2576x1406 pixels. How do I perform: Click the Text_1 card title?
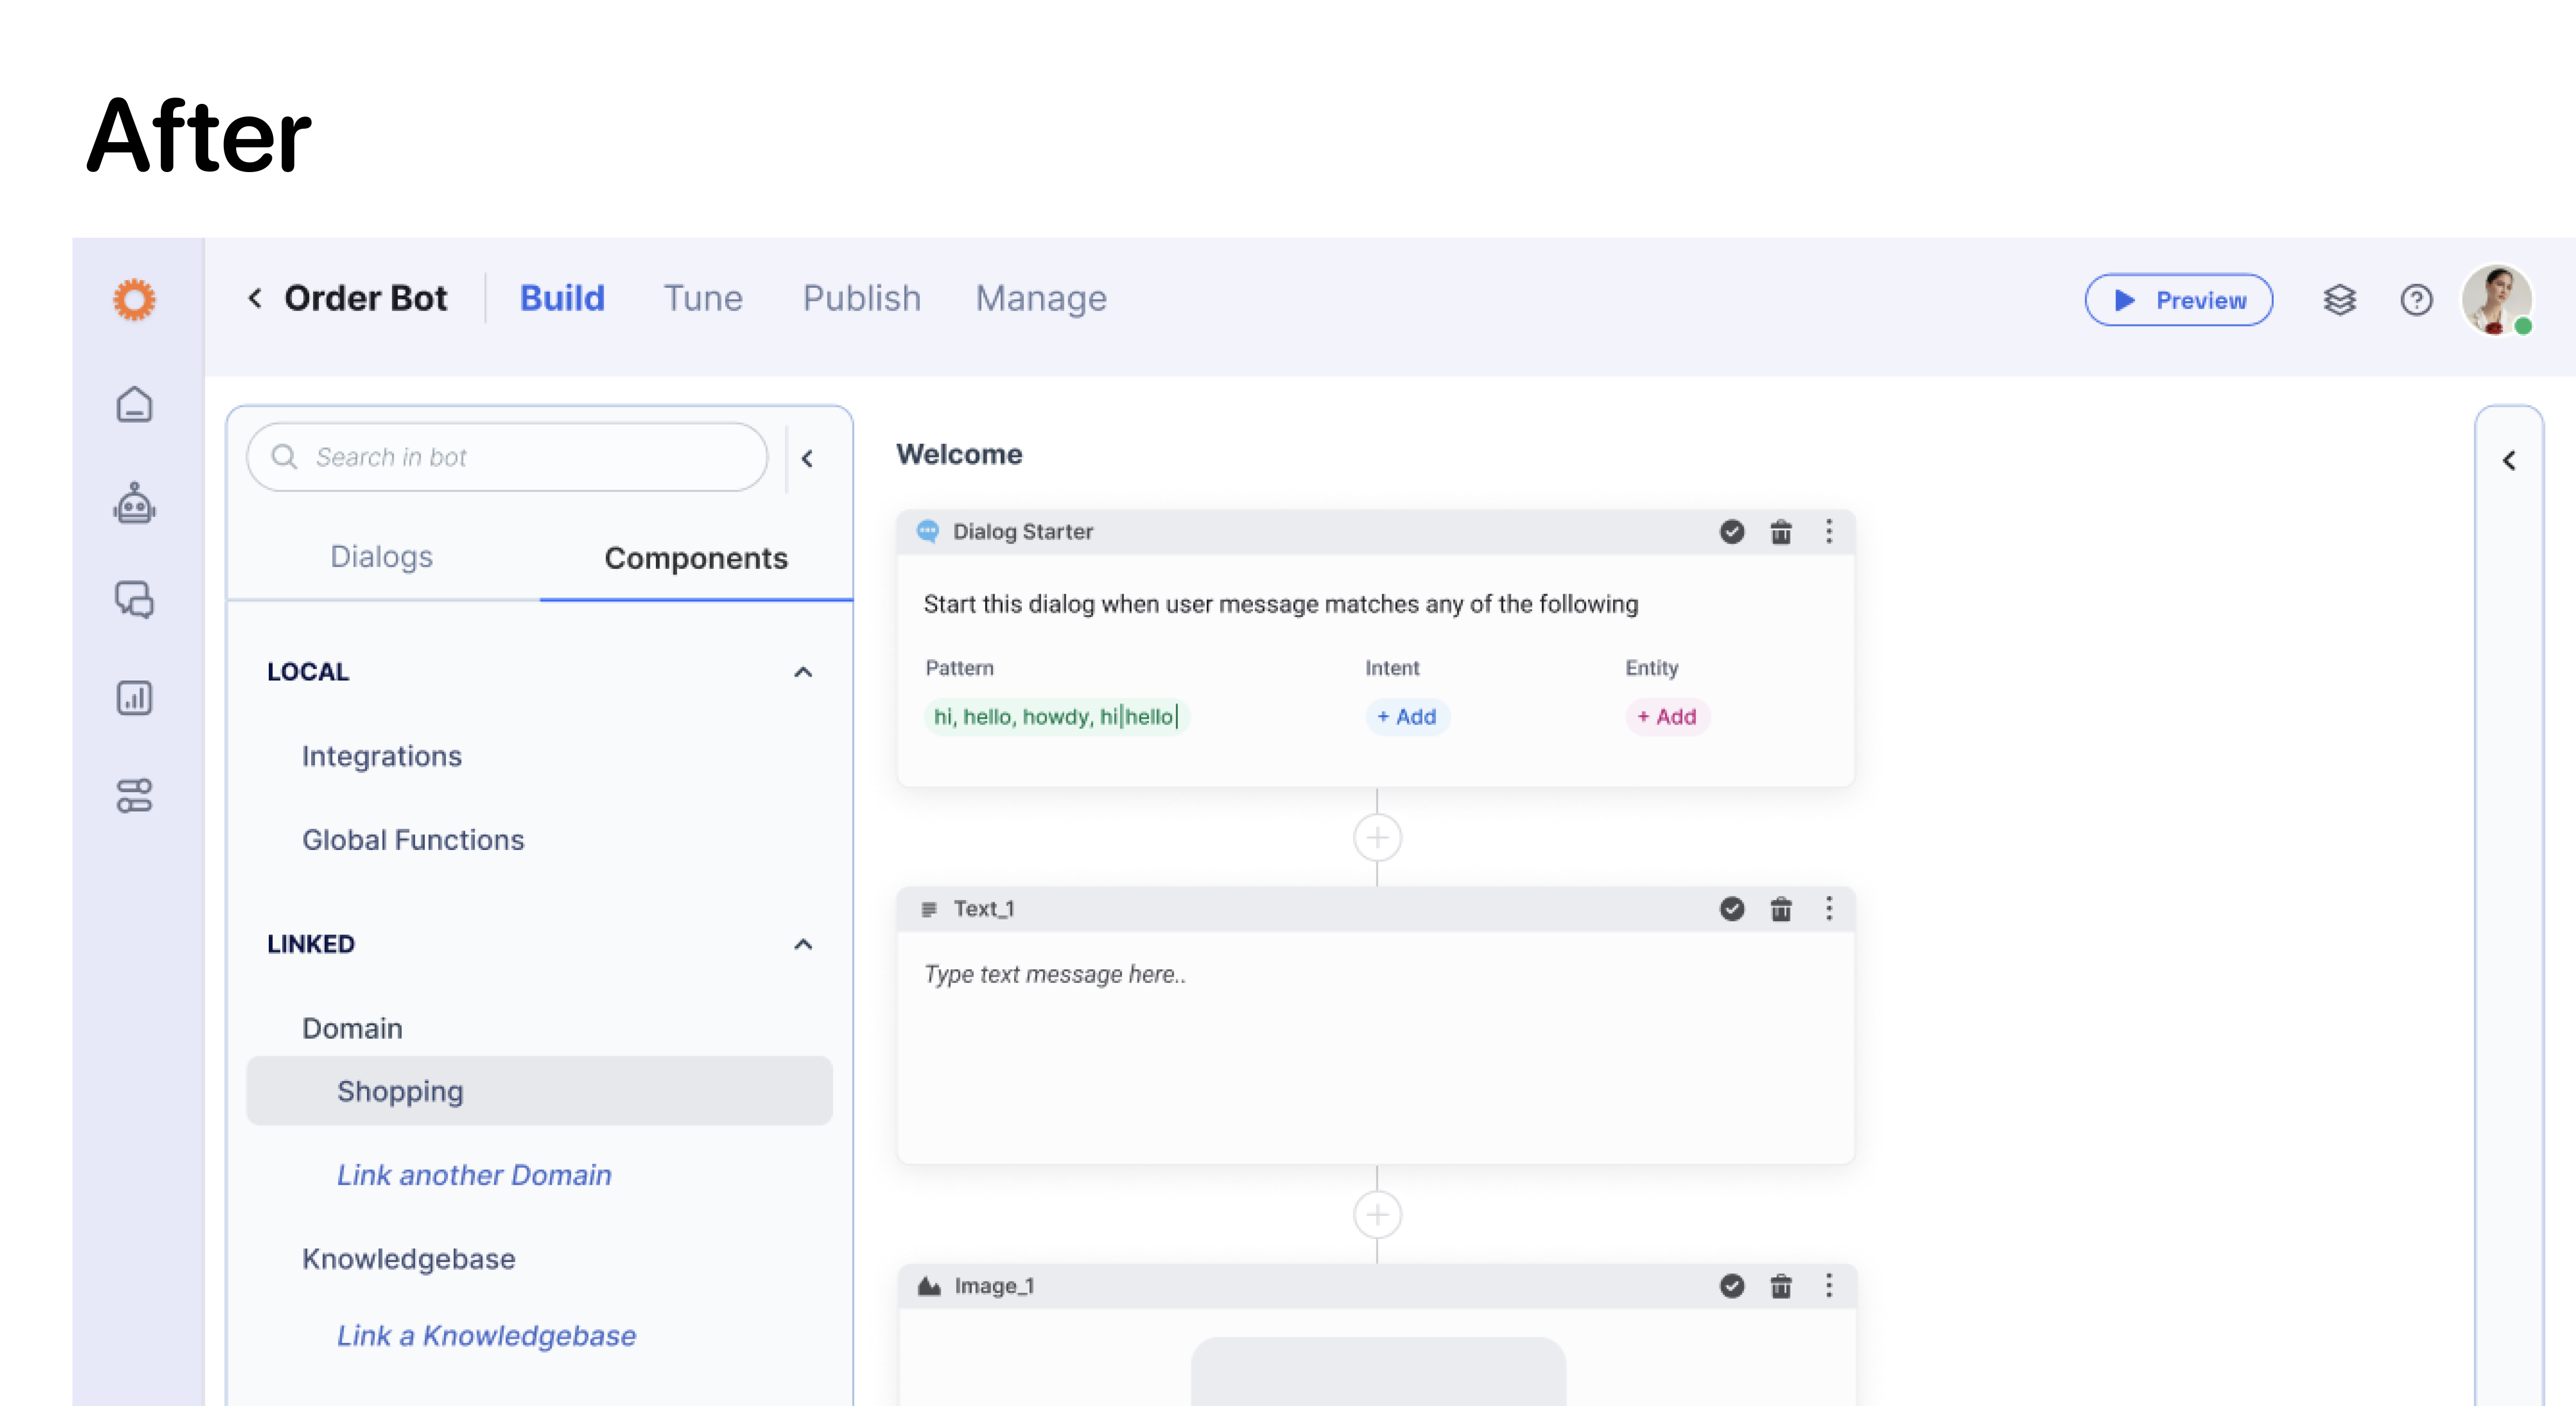(984, 909)
